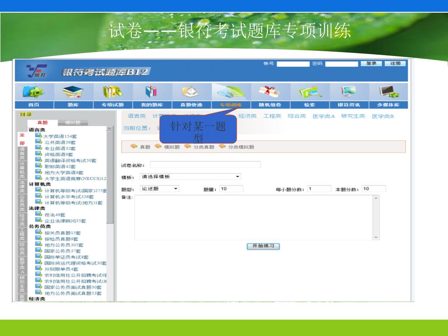Viewport: 448px width, 336px height.
Task: Click the 登录 login button
Action: point(371,63)
